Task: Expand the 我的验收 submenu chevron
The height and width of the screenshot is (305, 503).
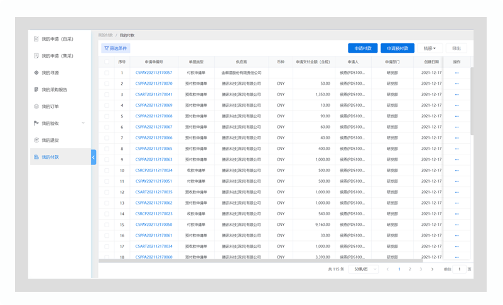Action: click(x=83, y=123)
